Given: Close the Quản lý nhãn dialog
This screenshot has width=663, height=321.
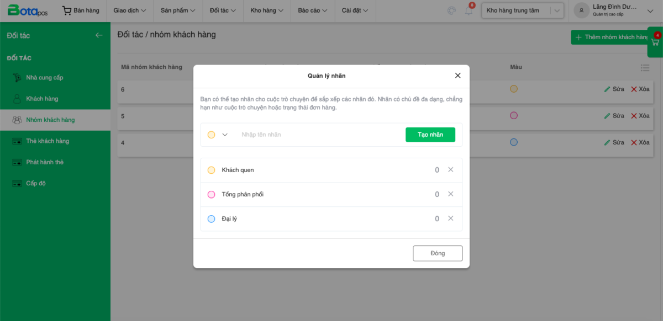Looking at the screenshot, I should pyautogui.click(x=457, y=76).
